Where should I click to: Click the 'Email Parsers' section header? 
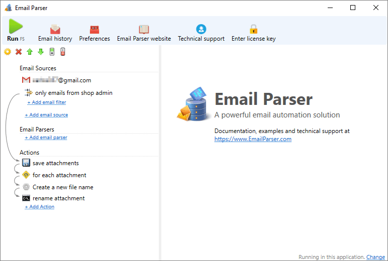click(37, 129)
